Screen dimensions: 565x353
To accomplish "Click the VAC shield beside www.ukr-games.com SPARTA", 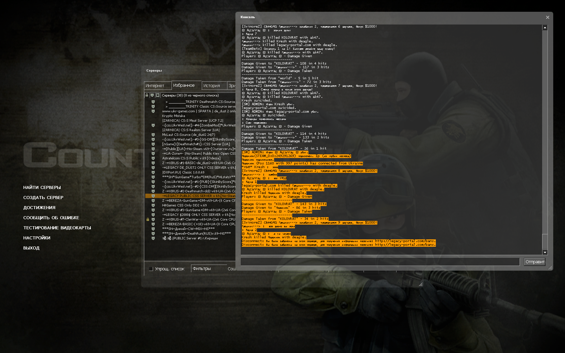I will pos(153,111).
